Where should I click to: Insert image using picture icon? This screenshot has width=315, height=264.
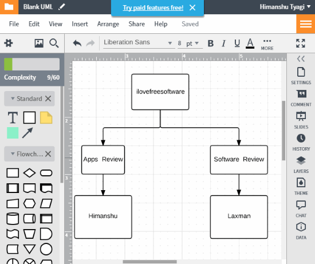click(39, 43)
